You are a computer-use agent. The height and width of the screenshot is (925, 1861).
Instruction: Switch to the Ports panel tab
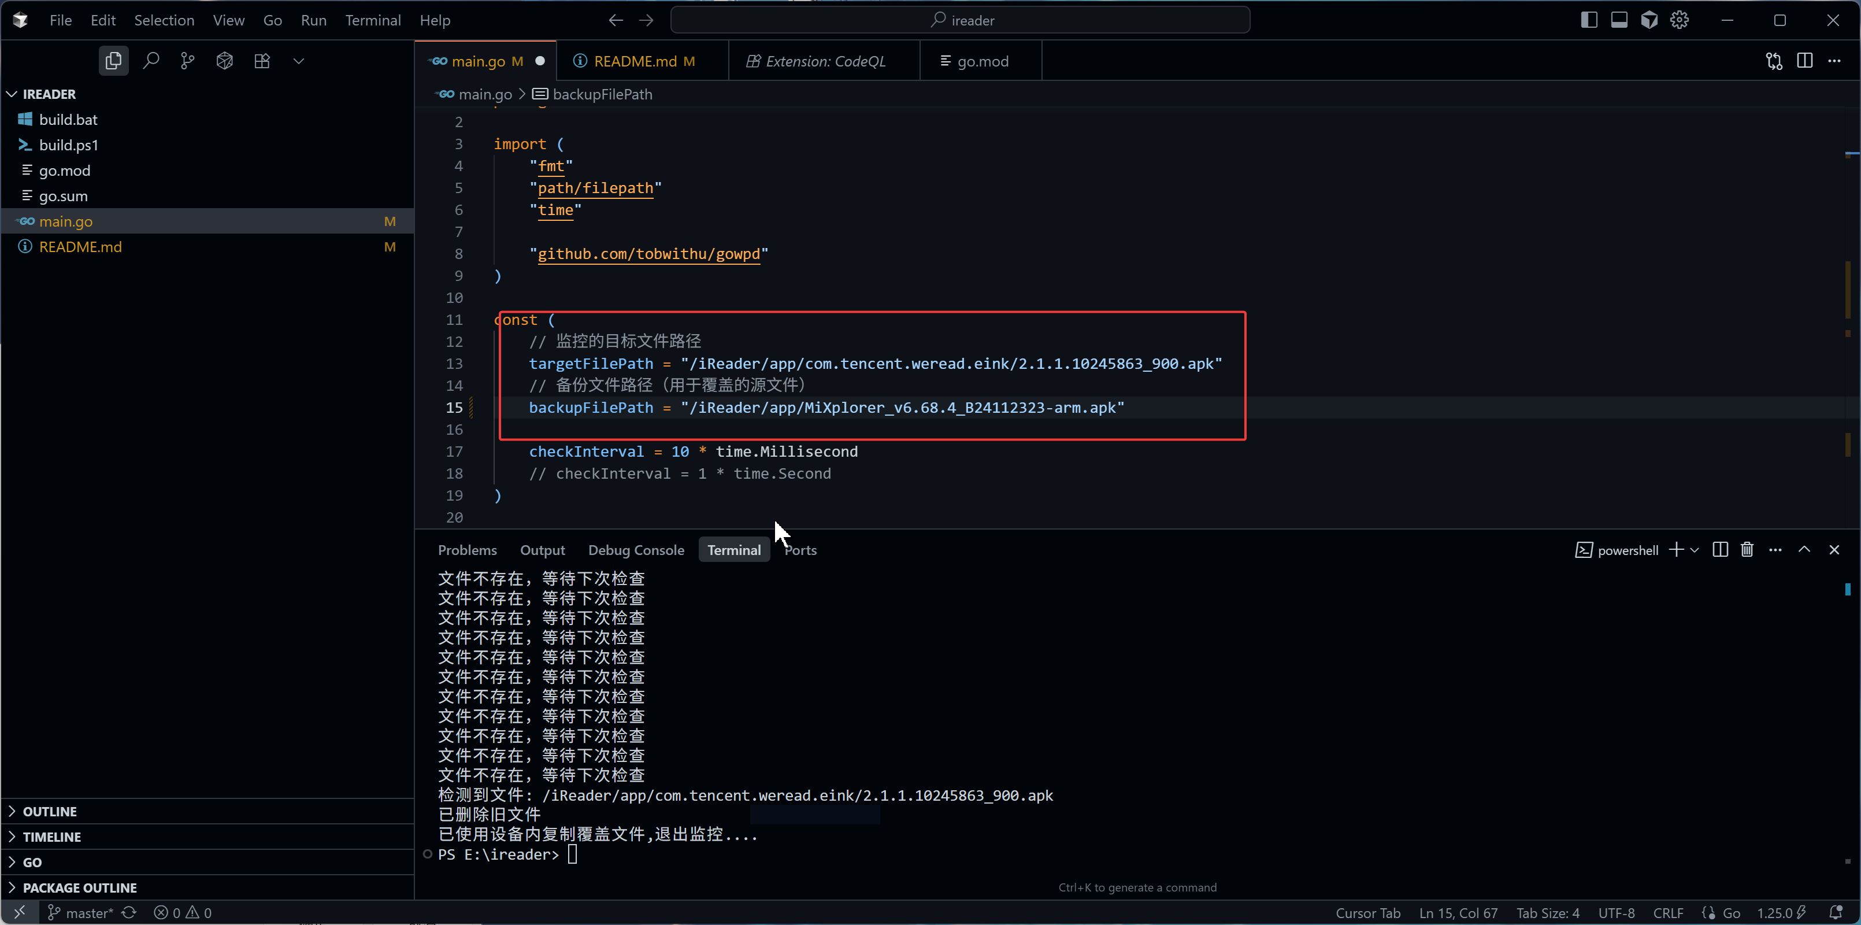pyautogui.click(x=800, y=550)
